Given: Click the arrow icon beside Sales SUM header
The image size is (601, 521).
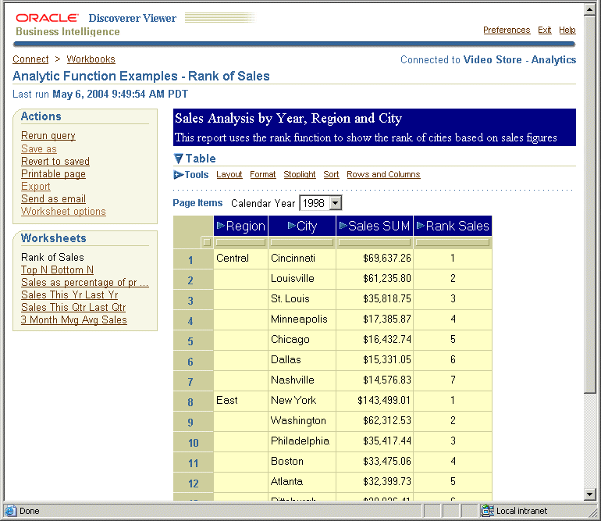Looking at the screenshot, I should click(343, 227).
